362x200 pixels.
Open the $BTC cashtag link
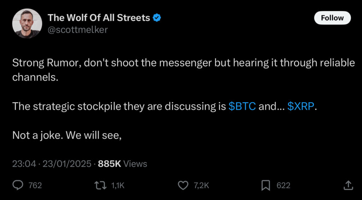click(242, 107)
